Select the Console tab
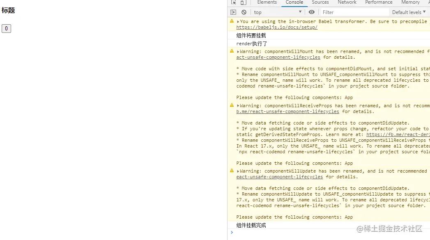Screen dimensions: 430x240 tap(294, 2)
